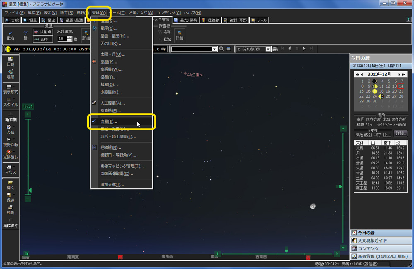Open the time step speed dropdown
Image resolution: width=414 pixels, height=269 pixels.
pyautogui.click(x=268, y=49)
